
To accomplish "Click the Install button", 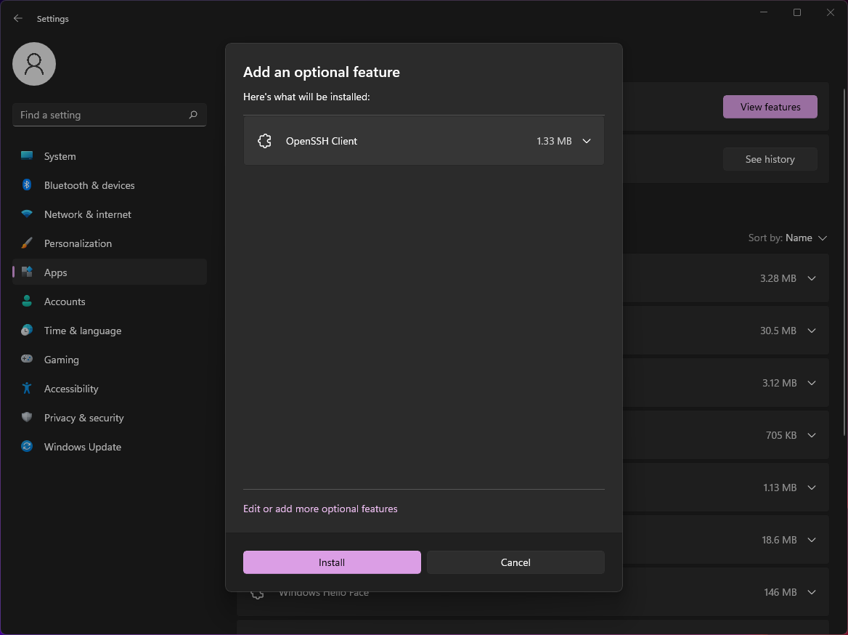I will [332, 562].
